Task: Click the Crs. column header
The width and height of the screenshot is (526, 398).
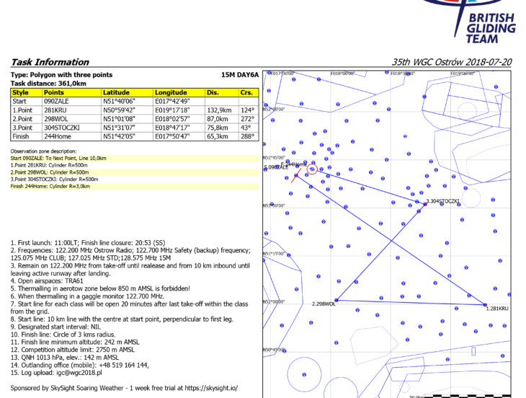Action: pos(246,92)
